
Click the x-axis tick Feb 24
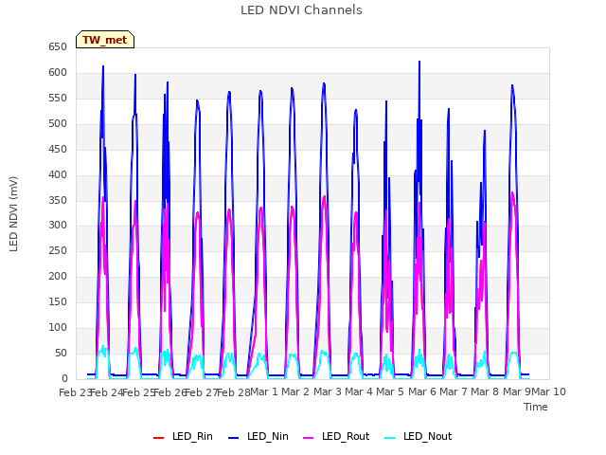[106, 392]
